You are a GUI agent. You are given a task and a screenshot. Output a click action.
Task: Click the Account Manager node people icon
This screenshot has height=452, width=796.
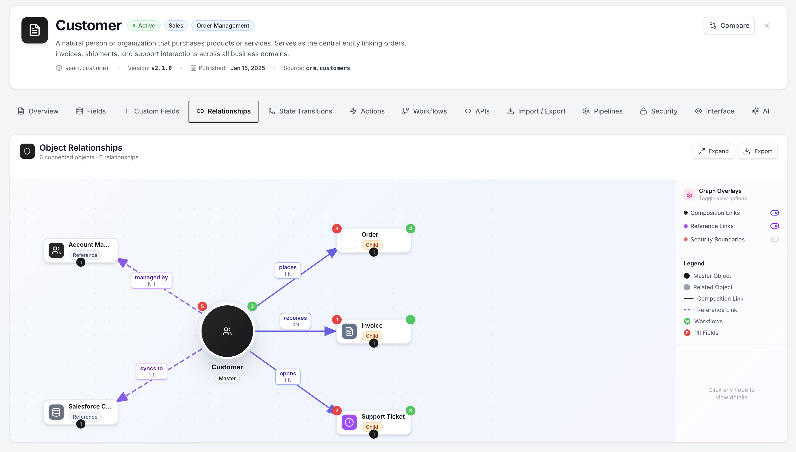click(56, 250)
